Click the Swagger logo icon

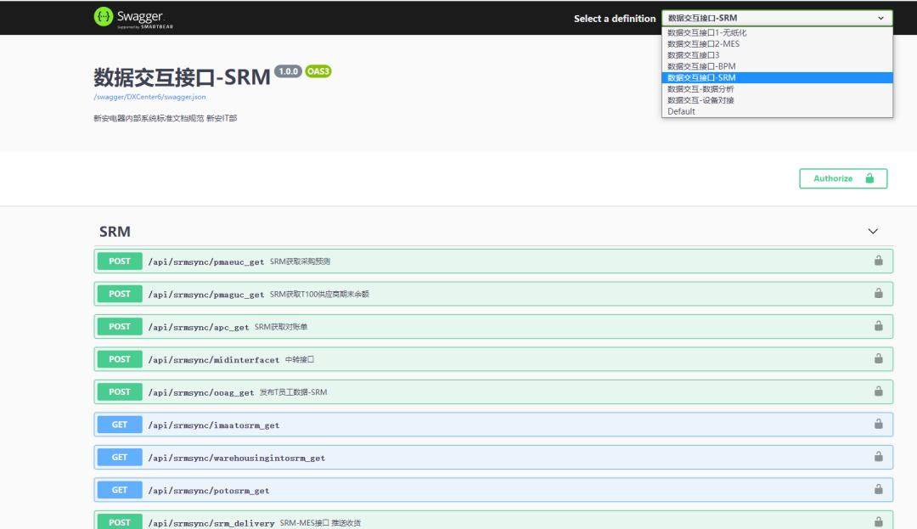pyautogui.click(x=103, y=17)
